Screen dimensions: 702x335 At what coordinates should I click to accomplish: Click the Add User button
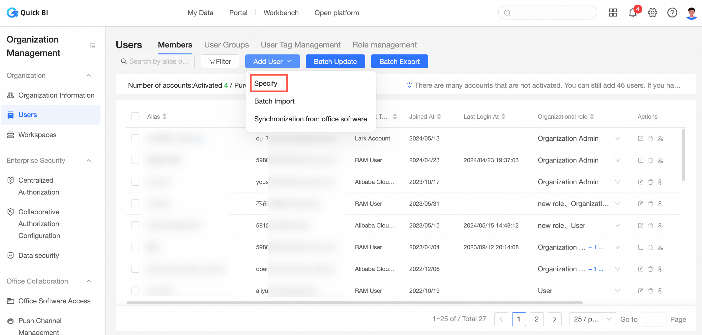tap(272, 61)
